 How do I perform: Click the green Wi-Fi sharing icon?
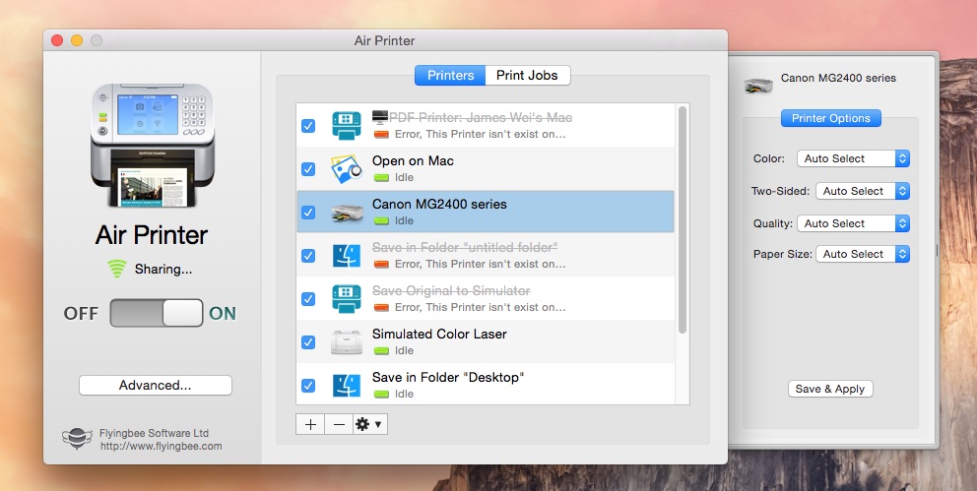coord(116,269)
